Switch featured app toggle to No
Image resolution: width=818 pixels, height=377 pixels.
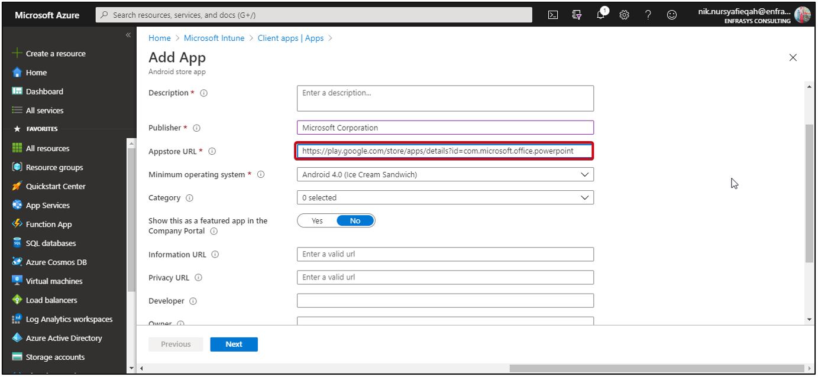pos(355,220)
